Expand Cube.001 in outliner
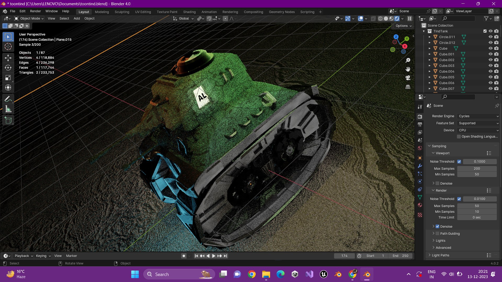 click(430, 54)
